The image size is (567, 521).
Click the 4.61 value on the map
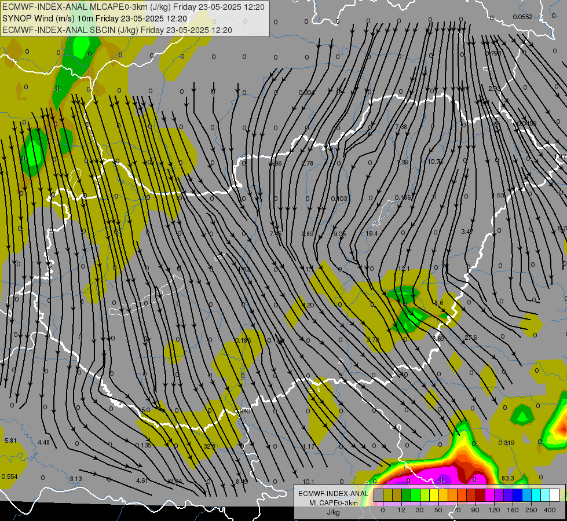pos(142,480)
